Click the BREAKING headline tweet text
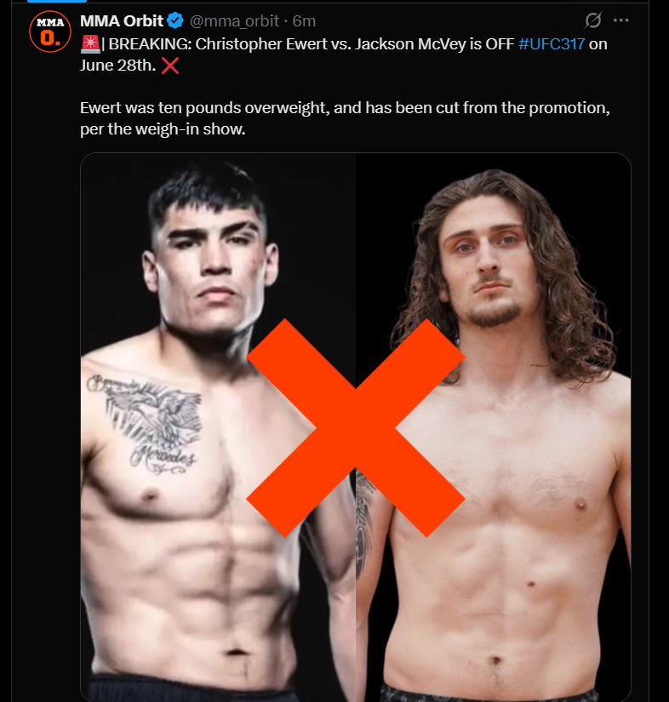The height and width of the screenshot is (702, 669). pos(344,54)
